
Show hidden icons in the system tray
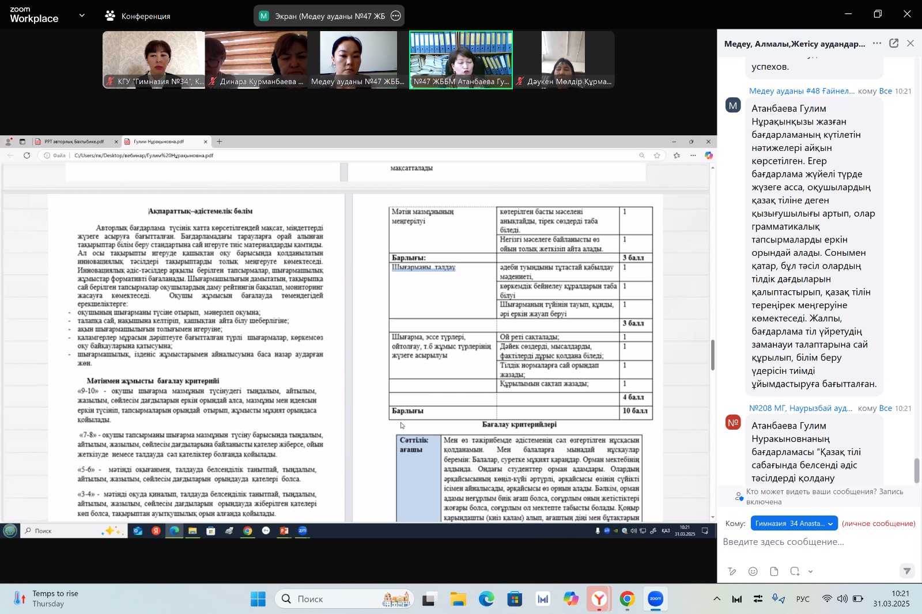click(717, 599)
